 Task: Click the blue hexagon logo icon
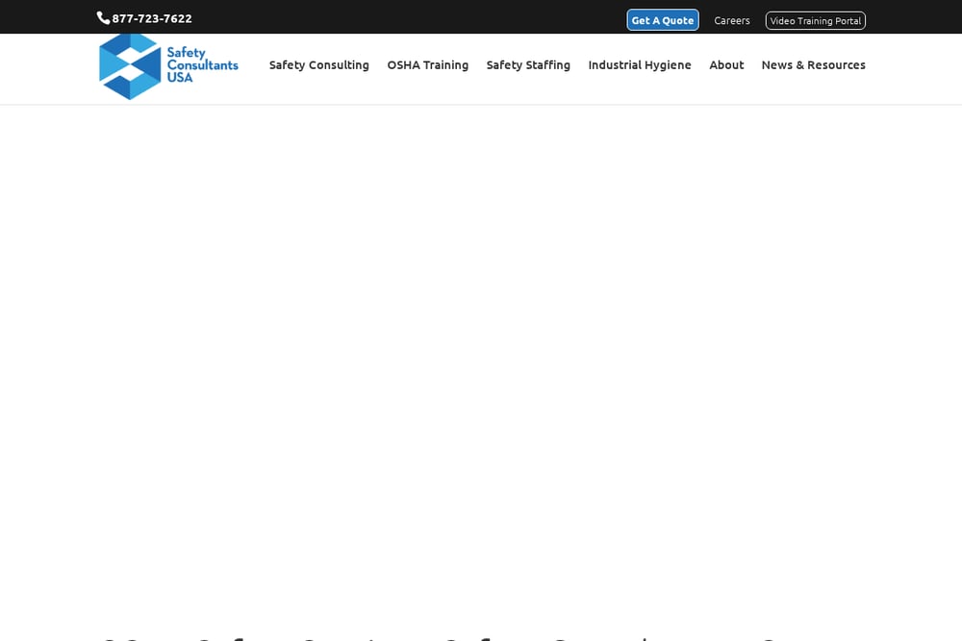point(130,66)
